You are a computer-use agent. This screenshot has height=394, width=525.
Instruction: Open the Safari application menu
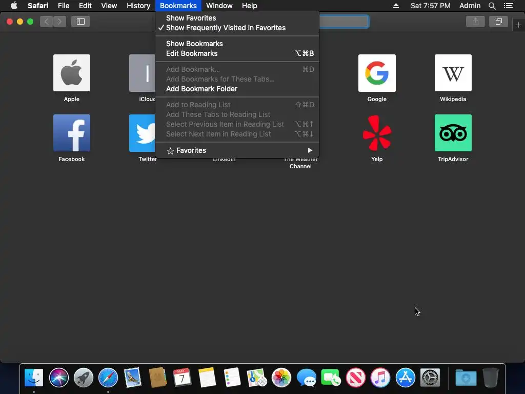[x=38, y=6]
